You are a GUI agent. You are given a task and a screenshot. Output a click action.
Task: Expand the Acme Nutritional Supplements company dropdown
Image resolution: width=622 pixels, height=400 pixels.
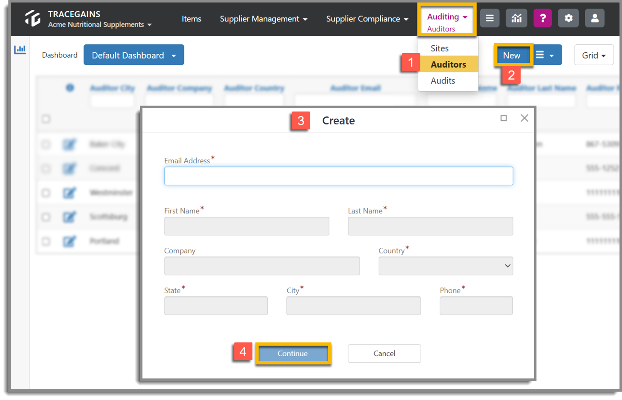(x=100, y=25)
